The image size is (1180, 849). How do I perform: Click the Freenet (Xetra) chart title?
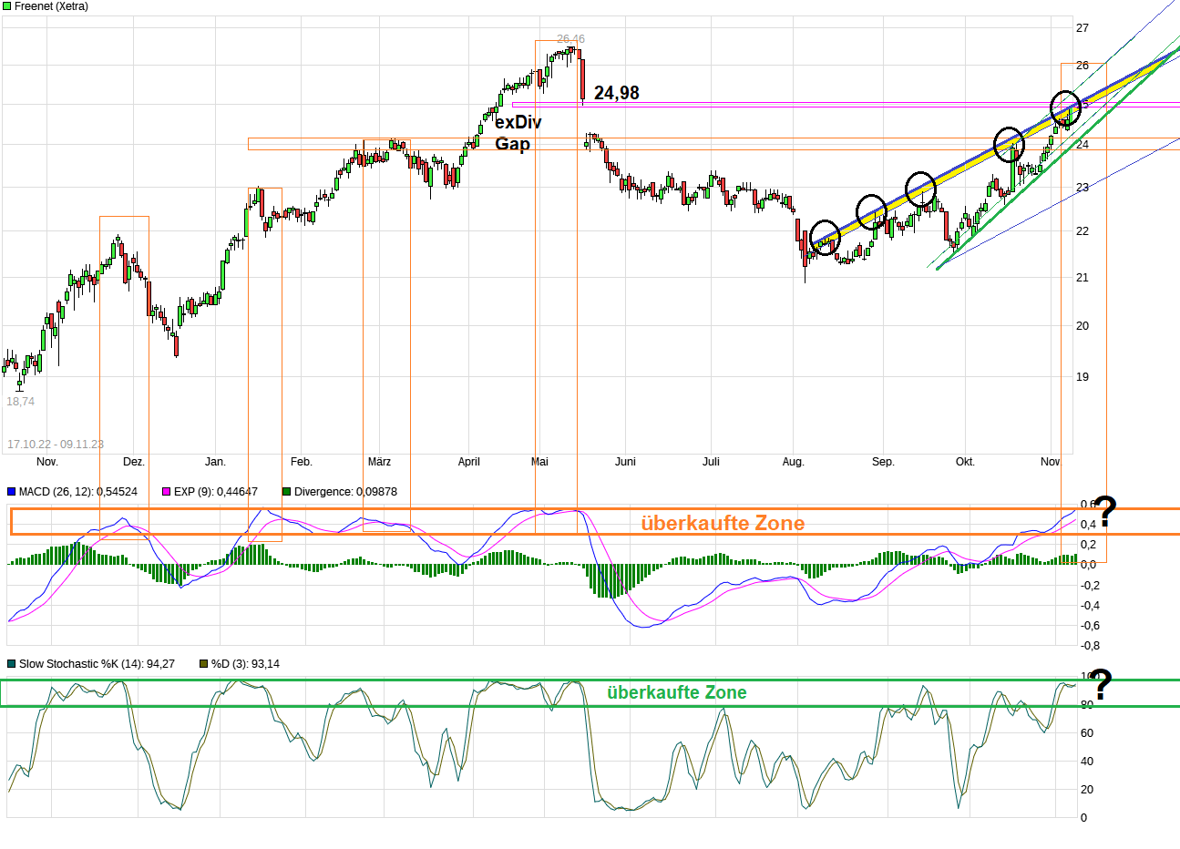52,6
